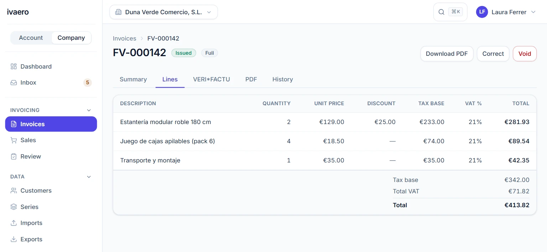
Task: Click the UNIT PRICE column header
Action: (329, 103)
